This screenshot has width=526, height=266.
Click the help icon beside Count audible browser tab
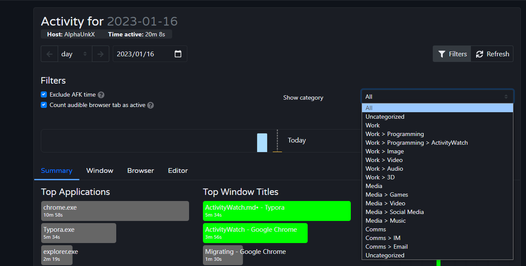(x=150, y=105)
